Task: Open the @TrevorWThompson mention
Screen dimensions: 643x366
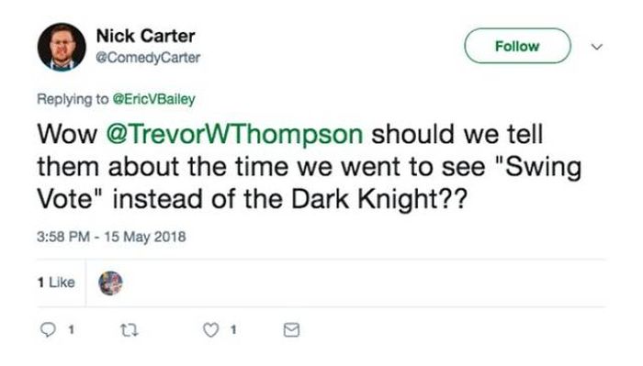Action: pos(234,134)
